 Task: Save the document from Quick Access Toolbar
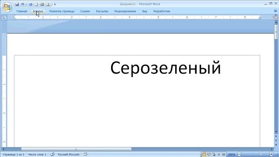pyautogui.click(x=17, y=4)
